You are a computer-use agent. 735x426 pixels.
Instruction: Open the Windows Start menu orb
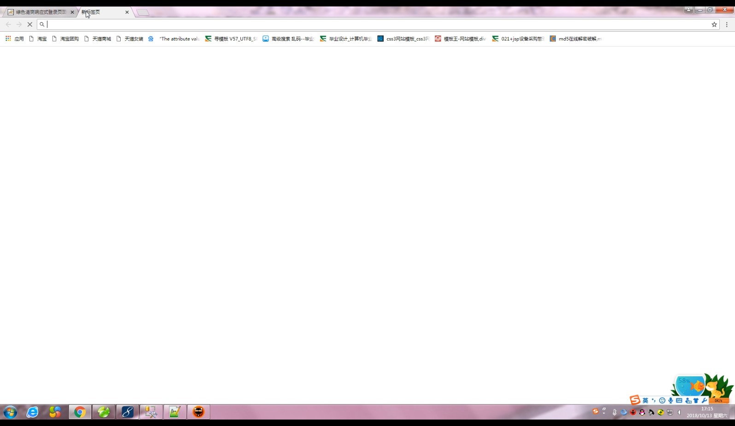(10, 412)
